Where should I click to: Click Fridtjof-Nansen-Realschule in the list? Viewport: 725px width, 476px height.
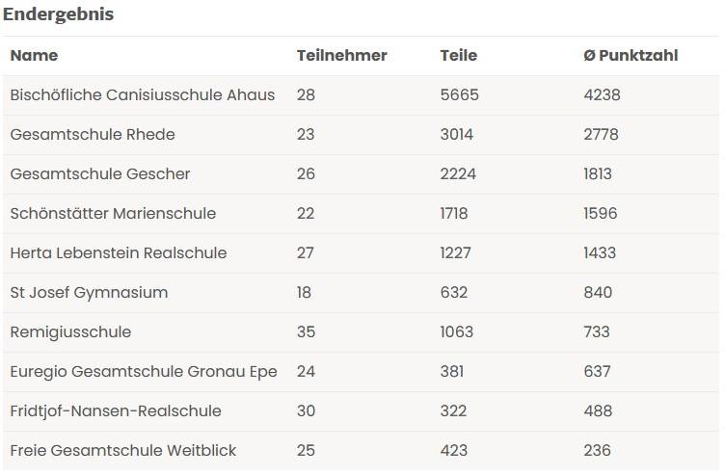coord(116,411)
